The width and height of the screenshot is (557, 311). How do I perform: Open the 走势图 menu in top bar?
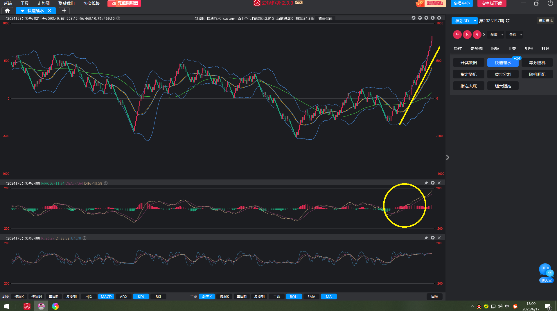(44, 3)
